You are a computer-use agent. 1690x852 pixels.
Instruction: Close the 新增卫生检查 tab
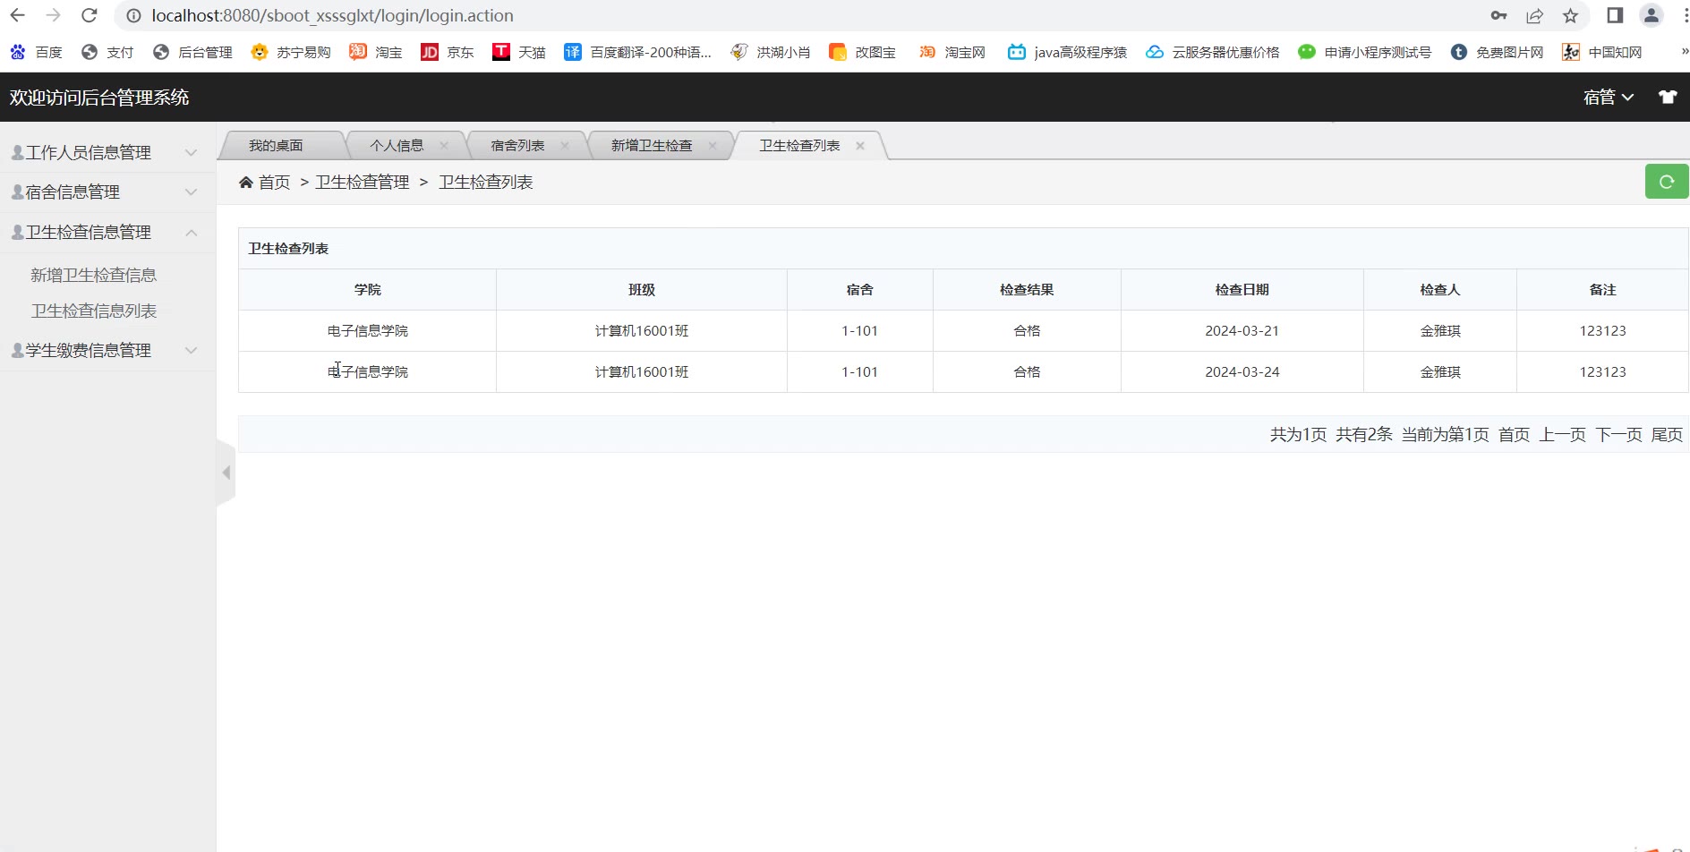pos(713,146)
